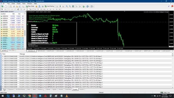
Task: Toggle the Chart Shift icon
Action: coord(80,6)
